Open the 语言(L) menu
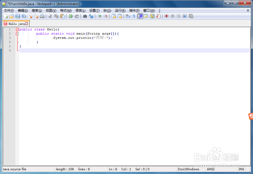 80,11
